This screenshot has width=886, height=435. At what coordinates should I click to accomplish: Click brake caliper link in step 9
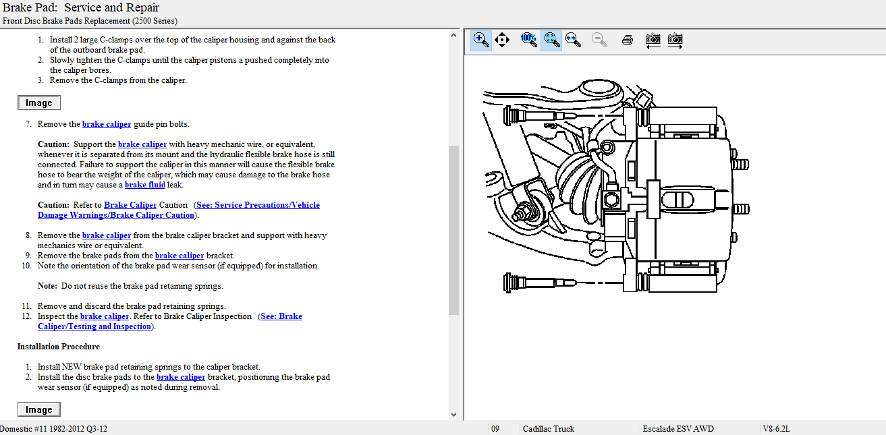tap(179, 256)
